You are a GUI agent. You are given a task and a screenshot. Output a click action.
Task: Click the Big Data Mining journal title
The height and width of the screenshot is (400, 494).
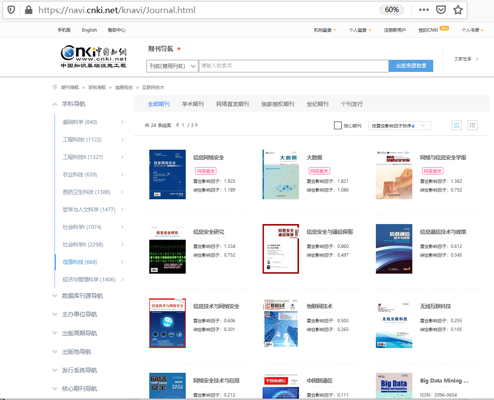pos(444,381)
